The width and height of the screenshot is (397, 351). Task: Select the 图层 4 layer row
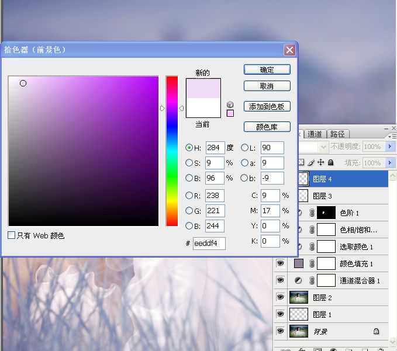(x=343, y=179)
